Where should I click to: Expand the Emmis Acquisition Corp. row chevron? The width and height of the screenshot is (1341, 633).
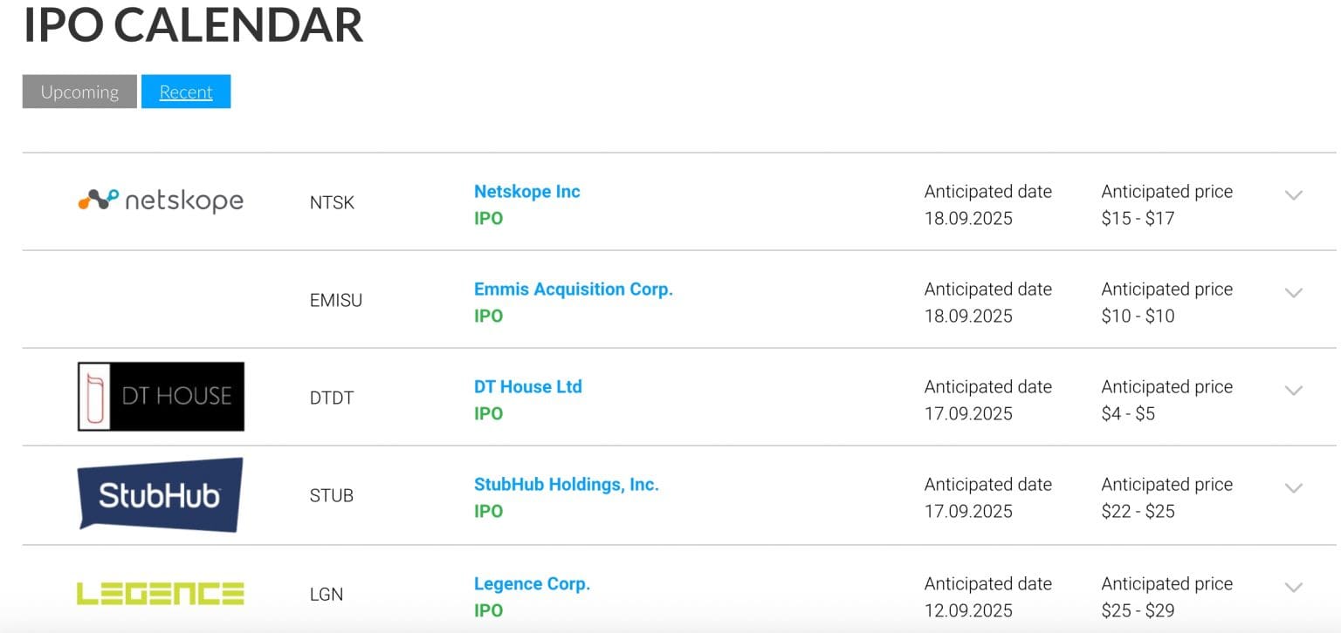click(x=1293, y=294)
